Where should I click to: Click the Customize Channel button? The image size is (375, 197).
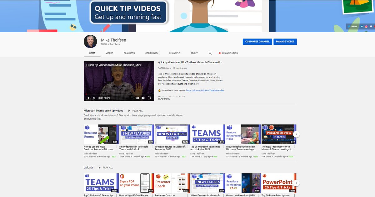257,42
